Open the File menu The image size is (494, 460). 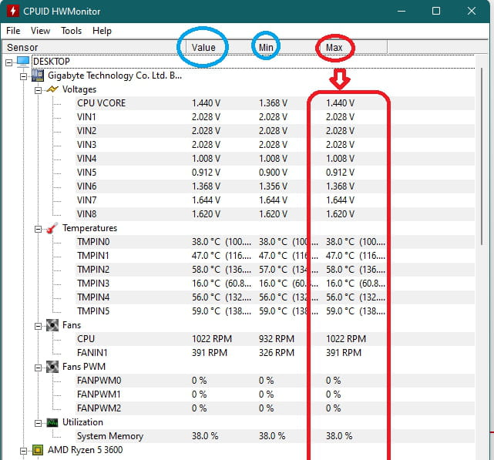pos(13,31)
